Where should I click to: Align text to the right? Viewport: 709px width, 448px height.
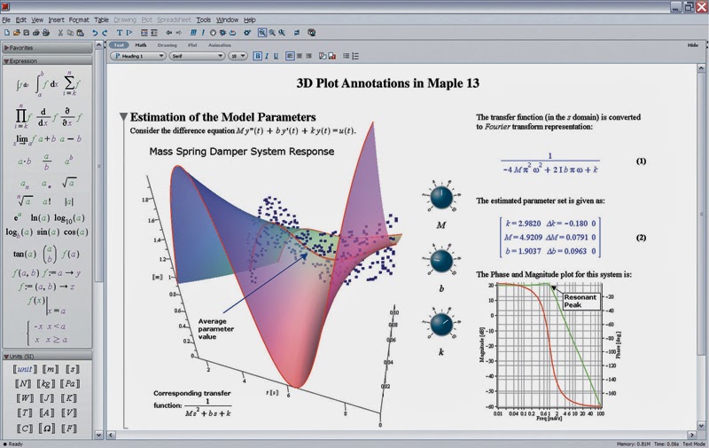(308, 56)
